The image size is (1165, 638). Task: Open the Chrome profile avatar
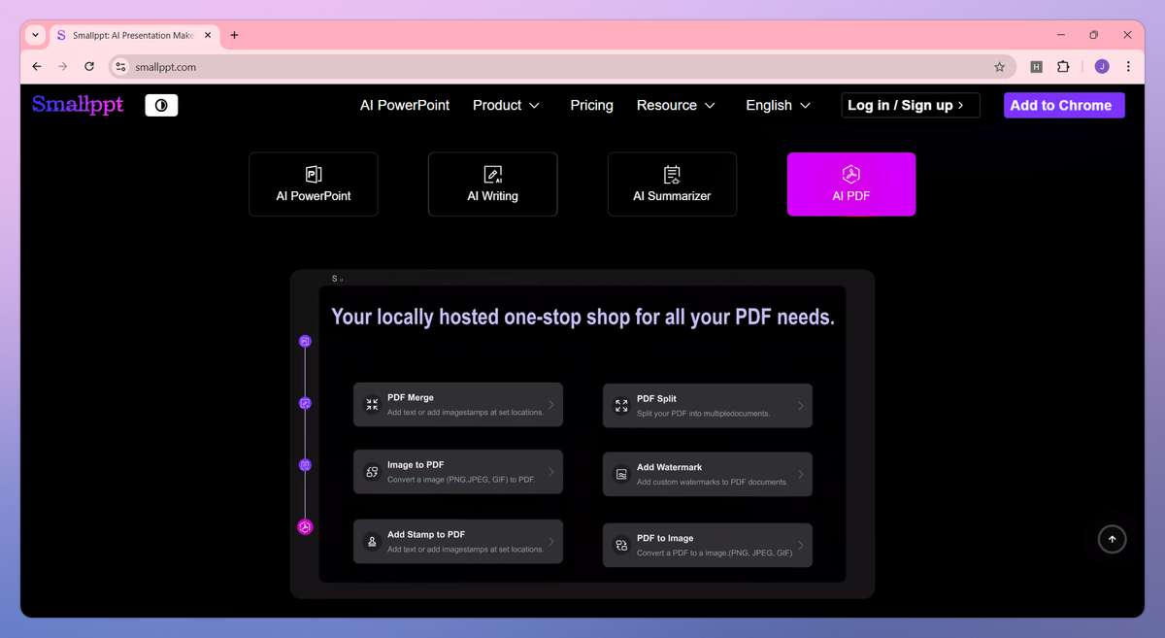click(x=1101, y=67)
